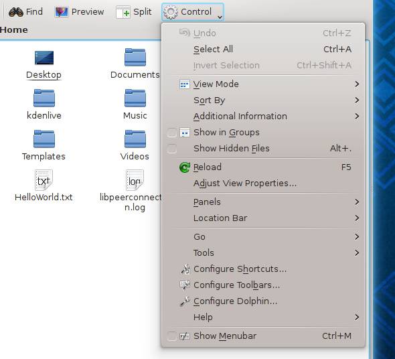This screenshot has height=359, width=395.
Task: Select the Templates folder icon
Action: point(44,139)
